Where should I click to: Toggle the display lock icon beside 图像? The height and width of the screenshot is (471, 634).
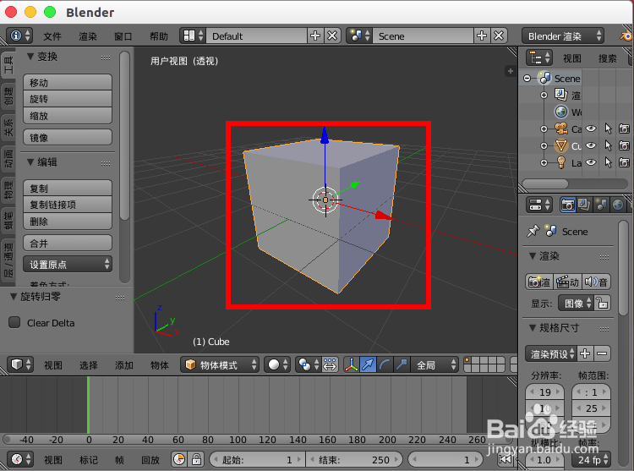[x=602, y=303]
